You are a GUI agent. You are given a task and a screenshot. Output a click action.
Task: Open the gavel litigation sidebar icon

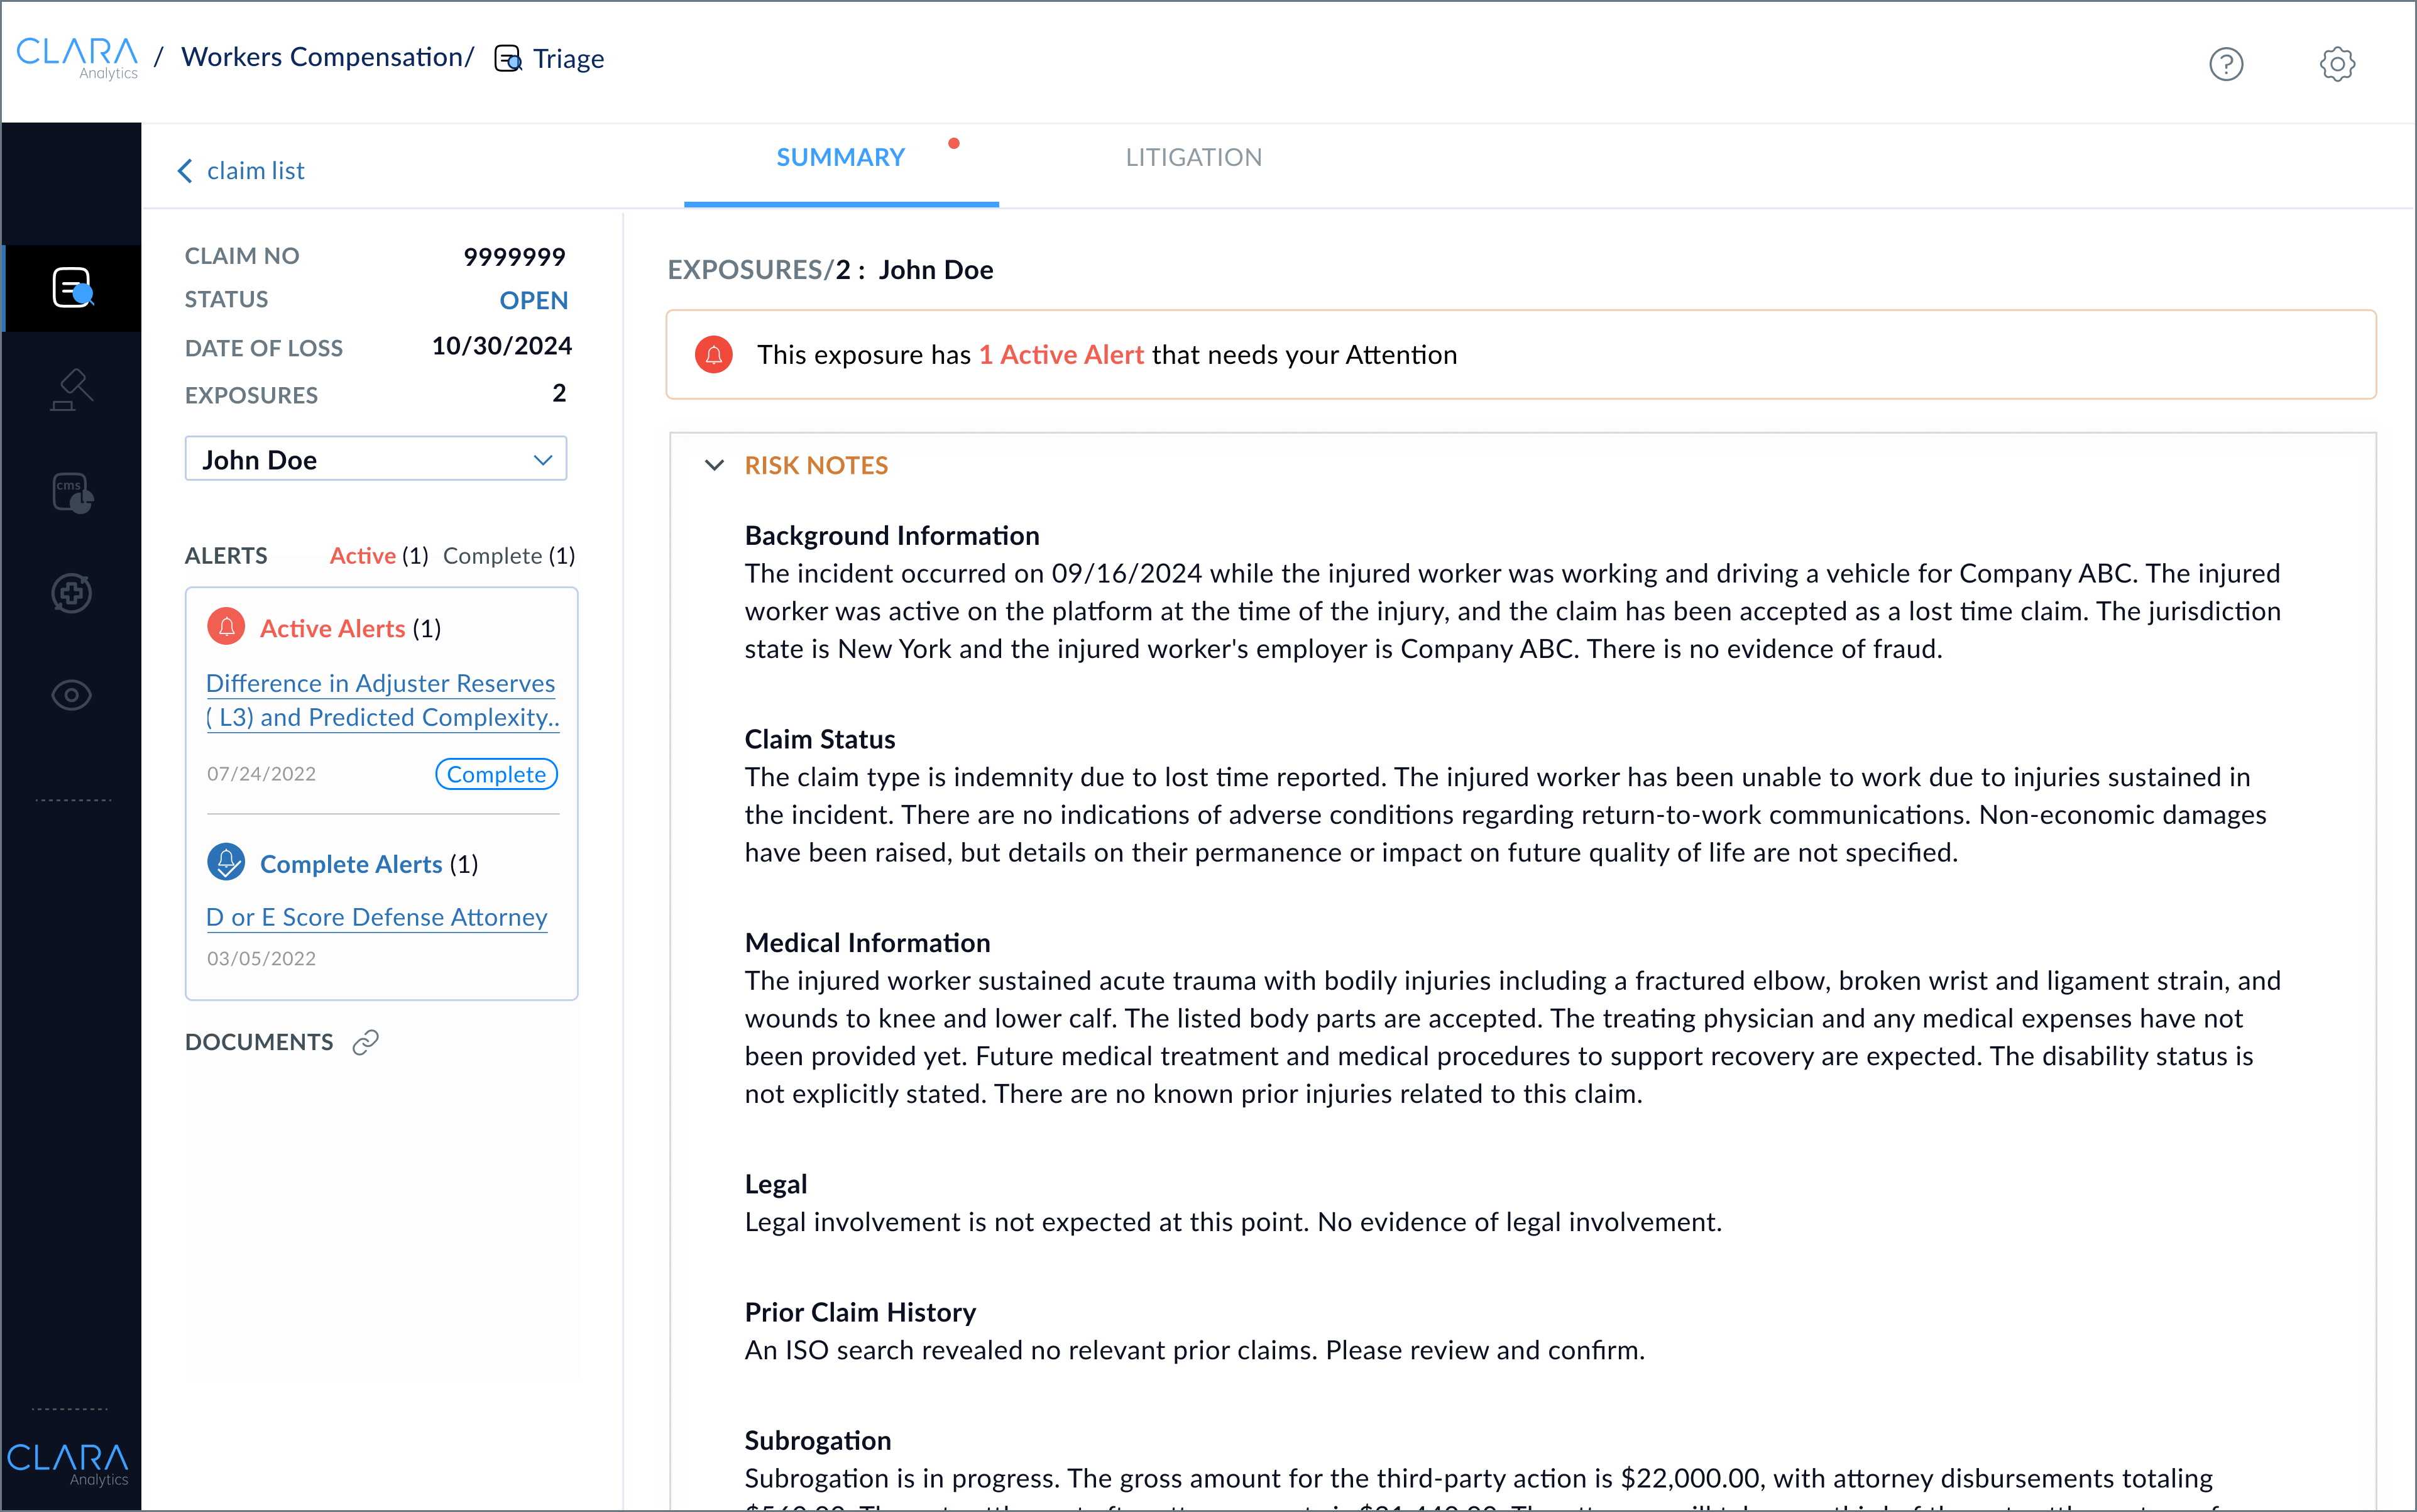(71, 390)
